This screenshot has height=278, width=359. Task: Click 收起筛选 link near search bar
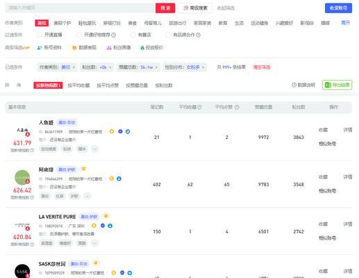226,8
